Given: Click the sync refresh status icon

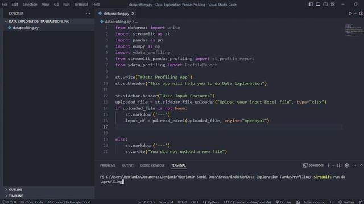Looking at the screenshot, I should (332, 202).
